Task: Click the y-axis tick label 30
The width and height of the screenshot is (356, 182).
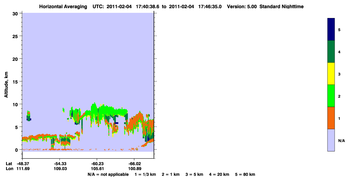Action: [x=16, y=13]
